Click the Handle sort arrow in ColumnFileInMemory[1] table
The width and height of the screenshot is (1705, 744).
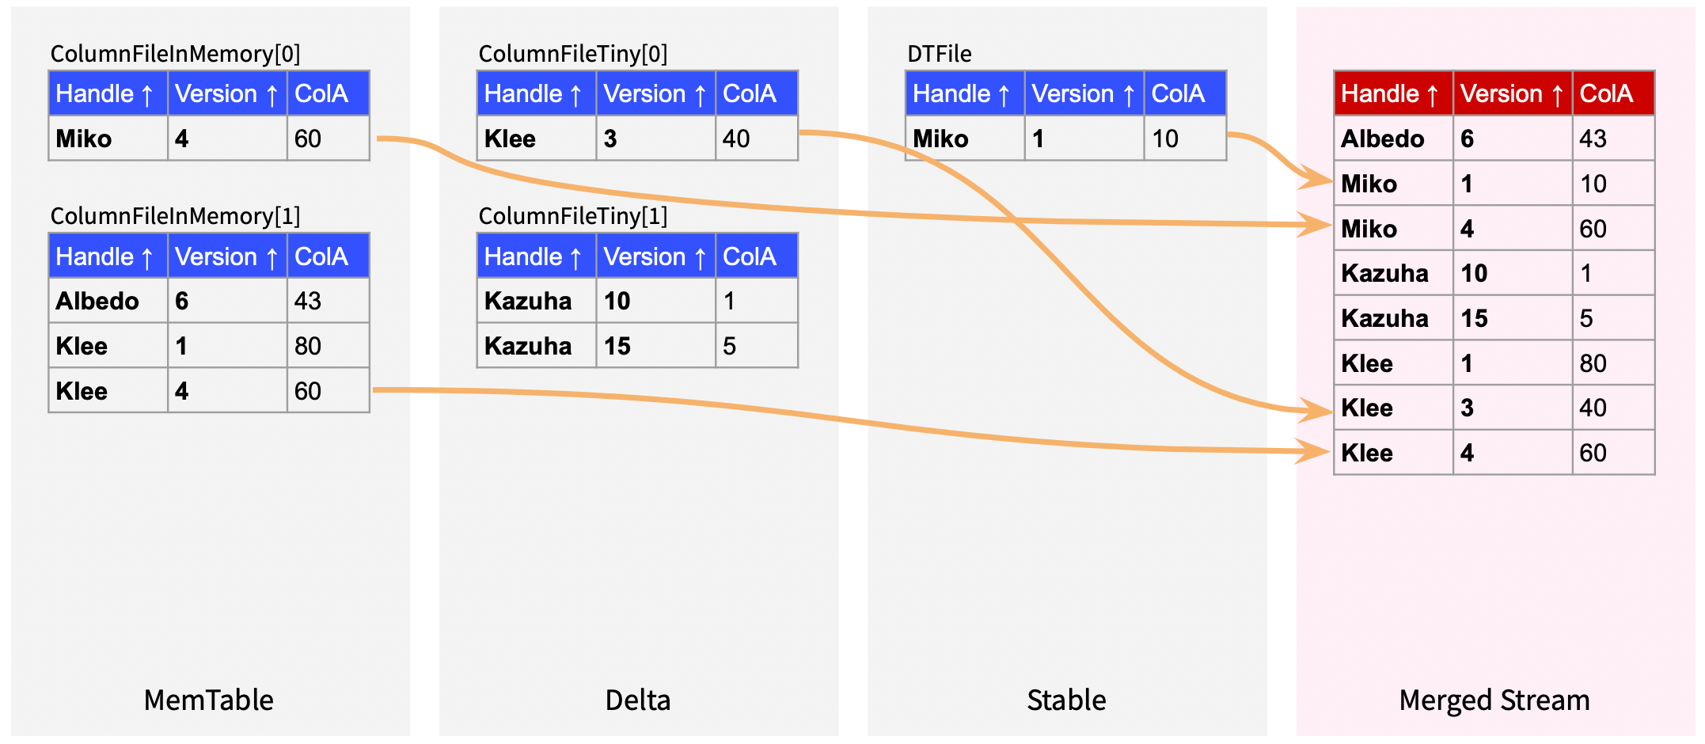(146, 257)
